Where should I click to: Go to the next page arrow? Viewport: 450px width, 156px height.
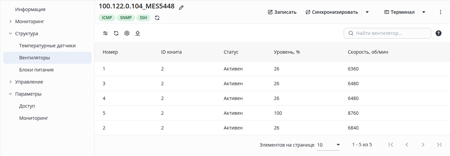pos(423,145)
